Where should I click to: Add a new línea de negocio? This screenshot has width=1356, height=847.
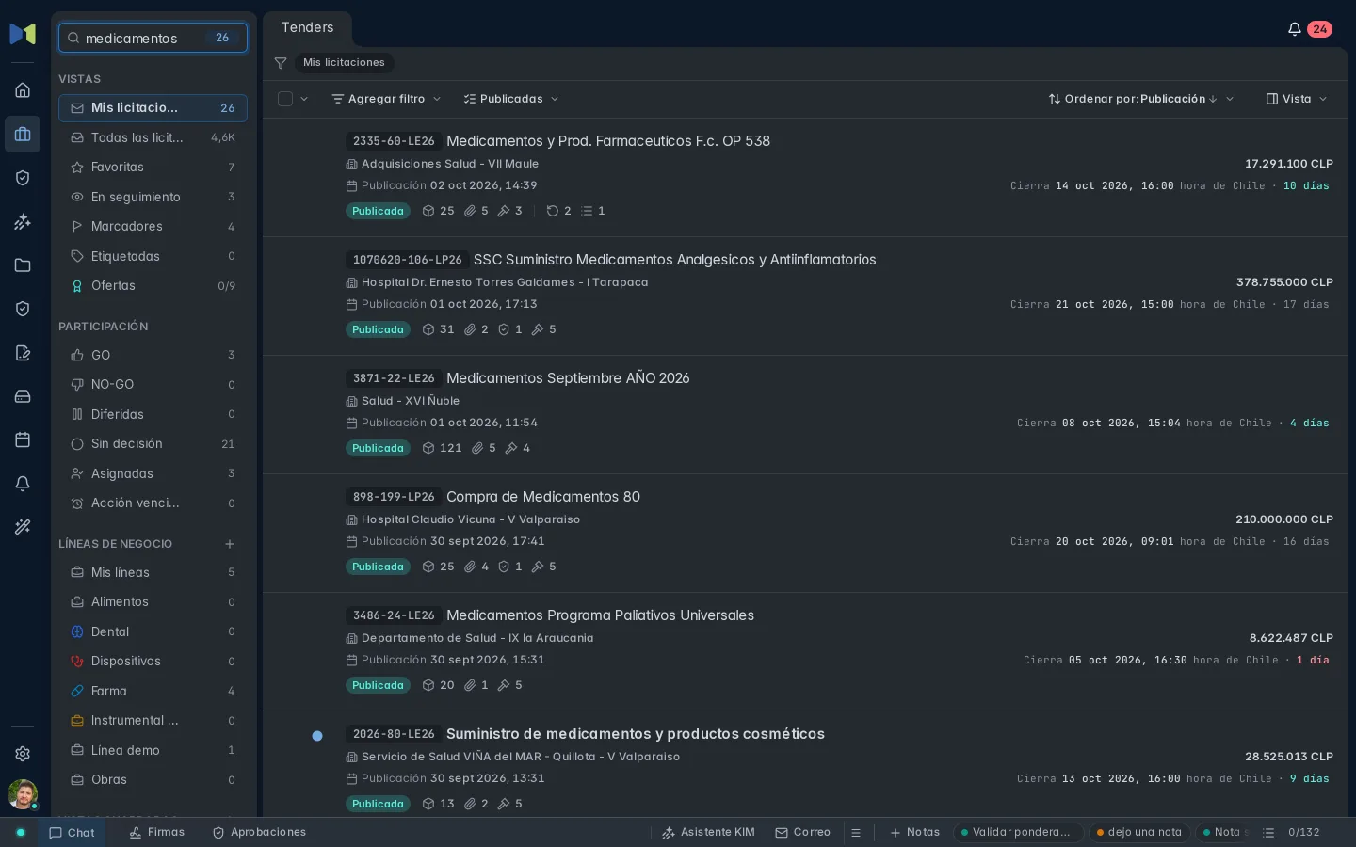[x=230, y=544]
